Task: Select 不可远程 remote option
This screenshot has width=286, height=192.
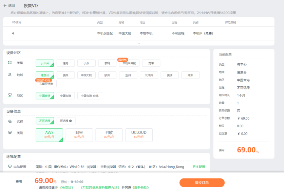Action: coord(45,121)
